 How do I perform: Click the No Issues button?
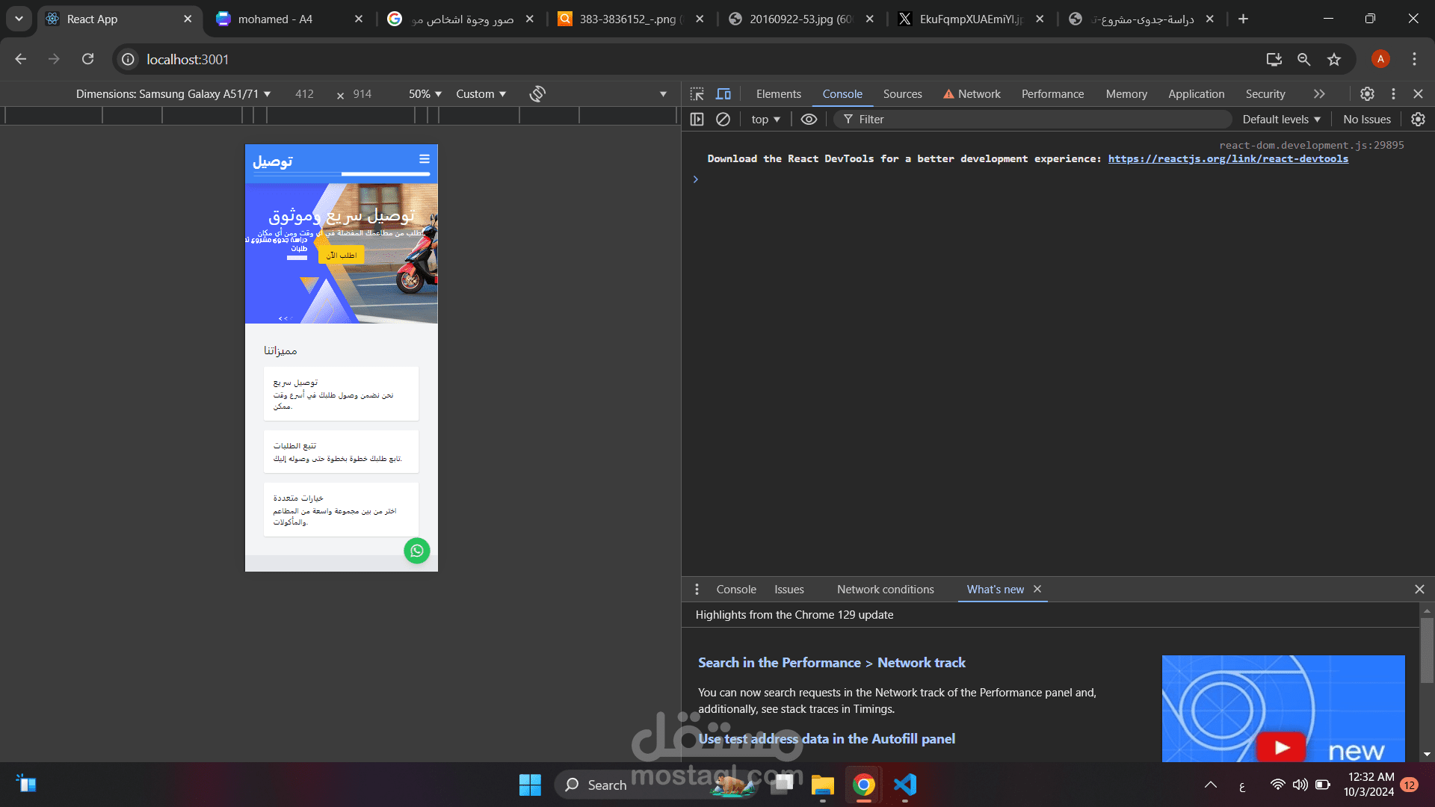tap(1367, 120)
